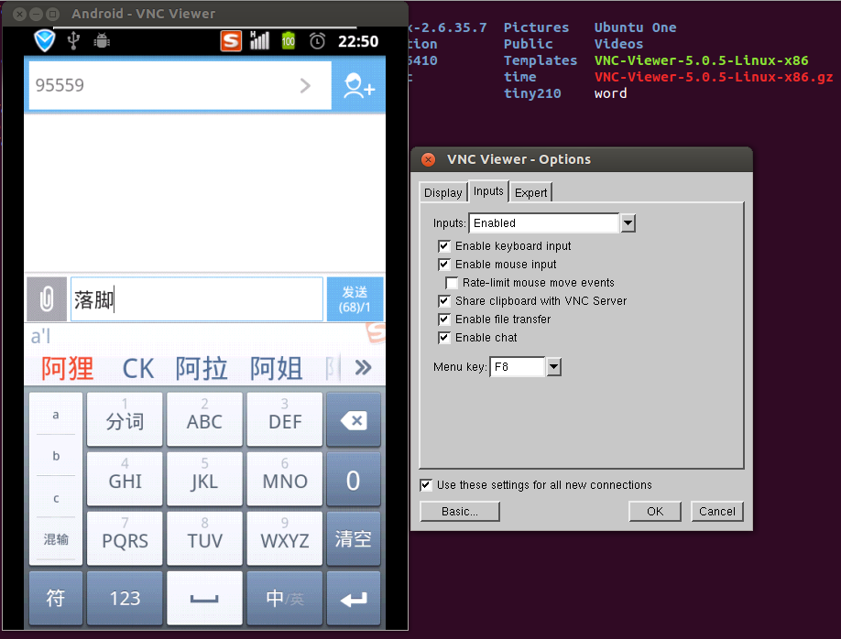
Task: Open the Inputs dropdown arrow
Action: coord(628,223)
